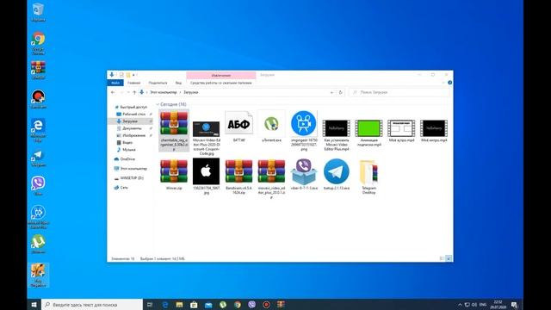Viewport: 551px width, 310px height.
Task: Open Этот компьютер in navigation pane
Action: tap(131, 169)
